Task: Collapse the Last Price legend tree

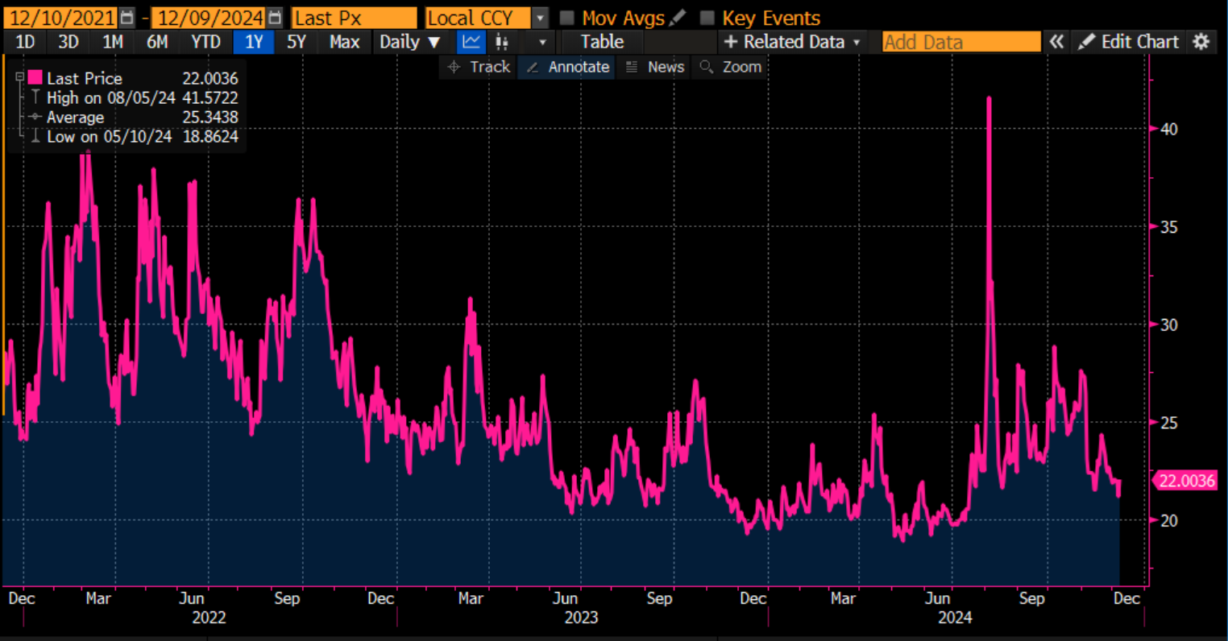Action: click(x=20, y=78)
